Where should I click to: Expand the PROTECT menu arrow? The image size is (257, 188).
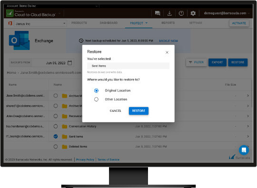(147, 23)
